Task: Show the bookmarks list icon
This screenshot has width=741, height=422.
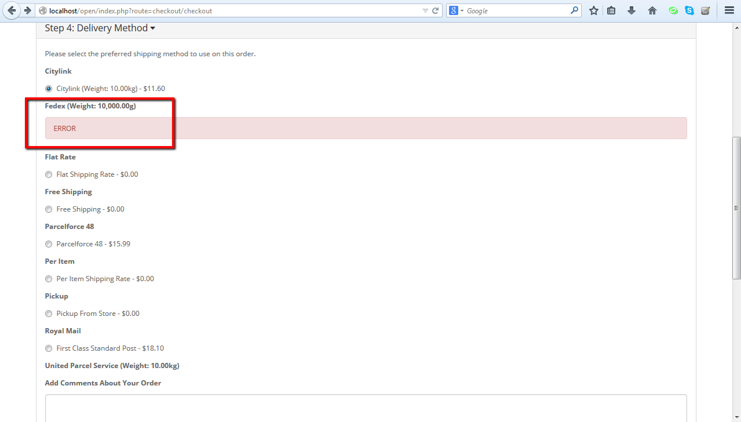Action: tap(611, 10)
